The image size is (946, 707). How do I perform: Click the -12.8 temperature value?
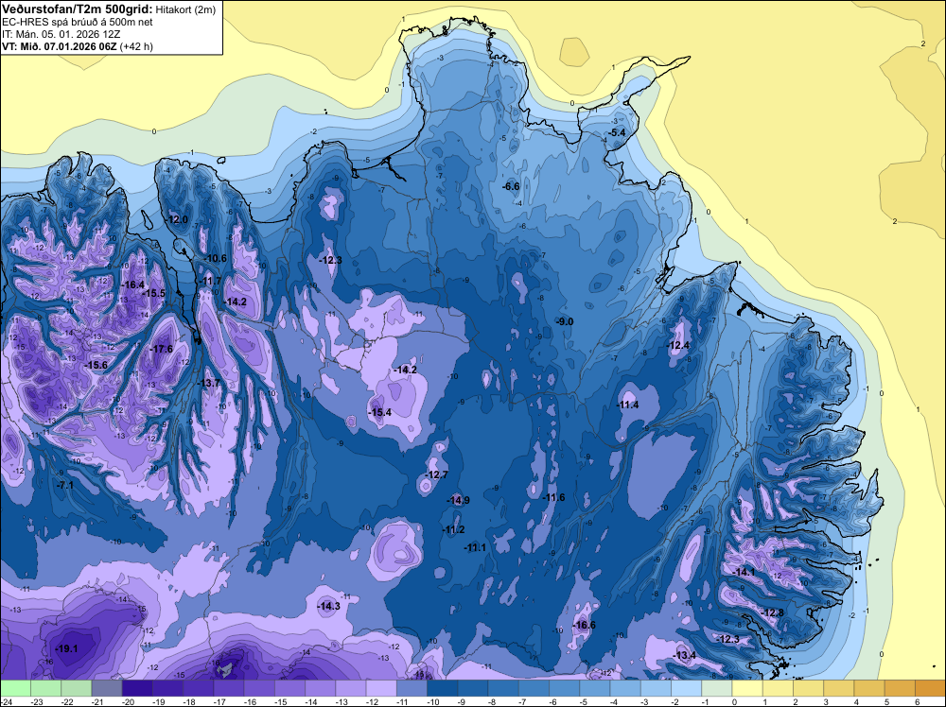pyautogui.click(x=772, y=613)
